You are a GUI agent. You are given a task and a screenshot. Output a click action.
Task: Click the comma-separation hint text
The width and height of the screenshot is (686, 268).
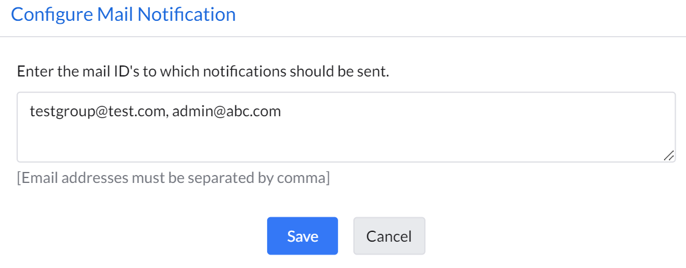point(173,178)
